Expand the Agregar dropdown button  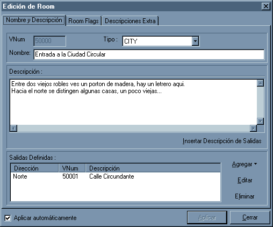coord(245,164)
